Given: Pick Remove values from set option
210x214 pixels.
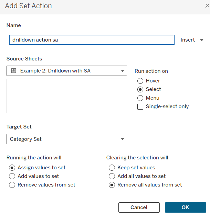Looking at the screenshot, I should (12, 185).
